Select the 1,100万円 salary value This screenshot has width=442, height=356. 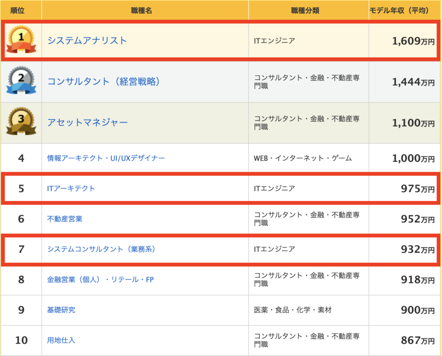[x=413, y=123]
